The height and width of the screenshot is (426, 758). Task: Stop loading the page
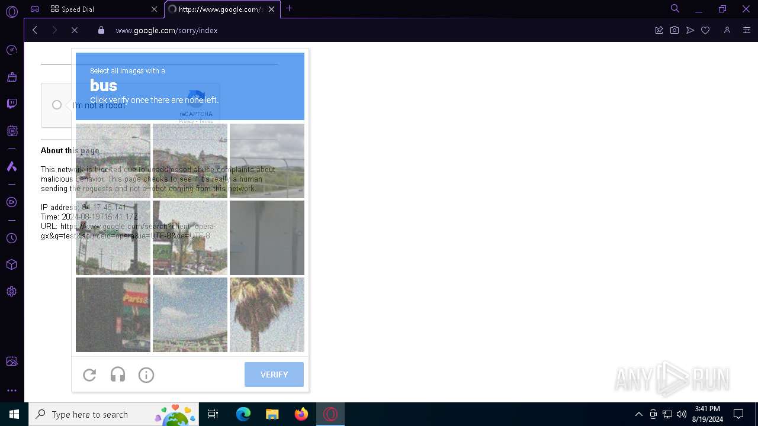click(x=75, y=30)
